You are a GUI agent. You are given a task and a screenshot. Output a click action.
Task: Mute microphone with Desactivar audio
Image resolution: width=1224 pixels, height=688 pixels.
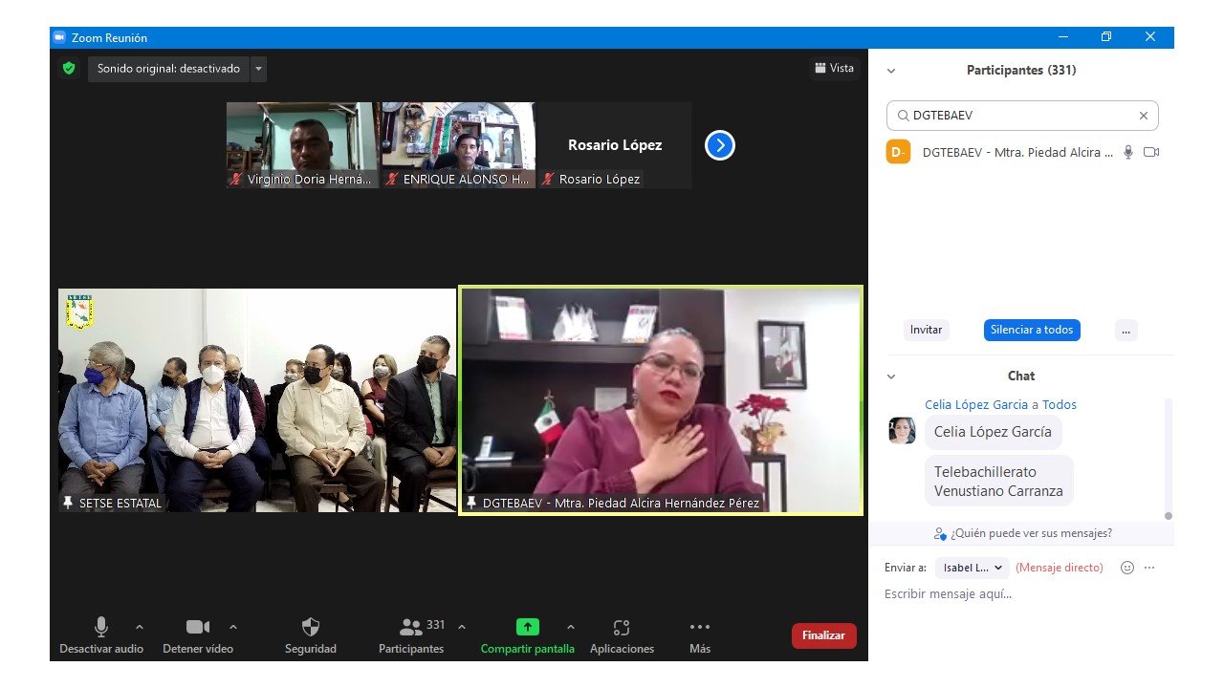[101, 628]
